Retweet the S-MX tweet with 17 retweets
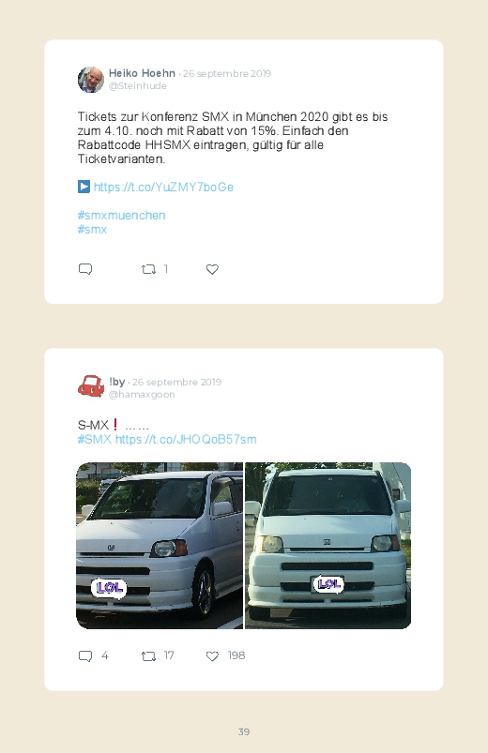 click(148, 656)
